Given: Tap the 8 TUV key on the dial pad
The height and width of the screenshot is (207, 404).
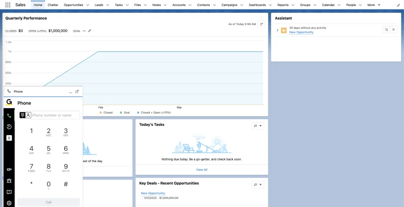Looking at the screenshot, I should (x=48, y=168).
